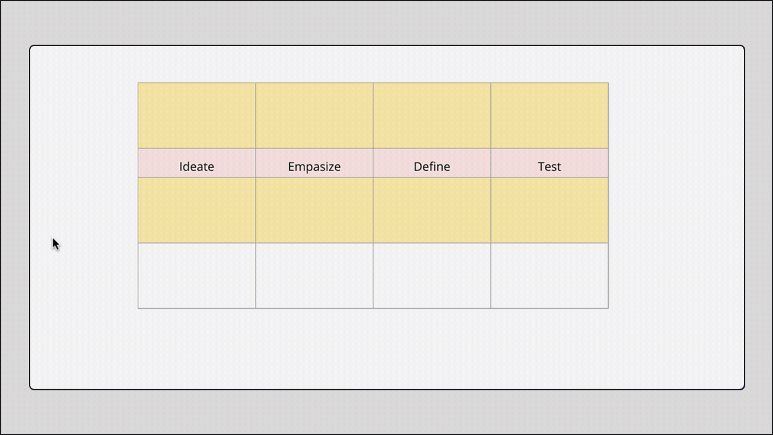
Task: Select the Test cell
Action: [x=550, y=163]
